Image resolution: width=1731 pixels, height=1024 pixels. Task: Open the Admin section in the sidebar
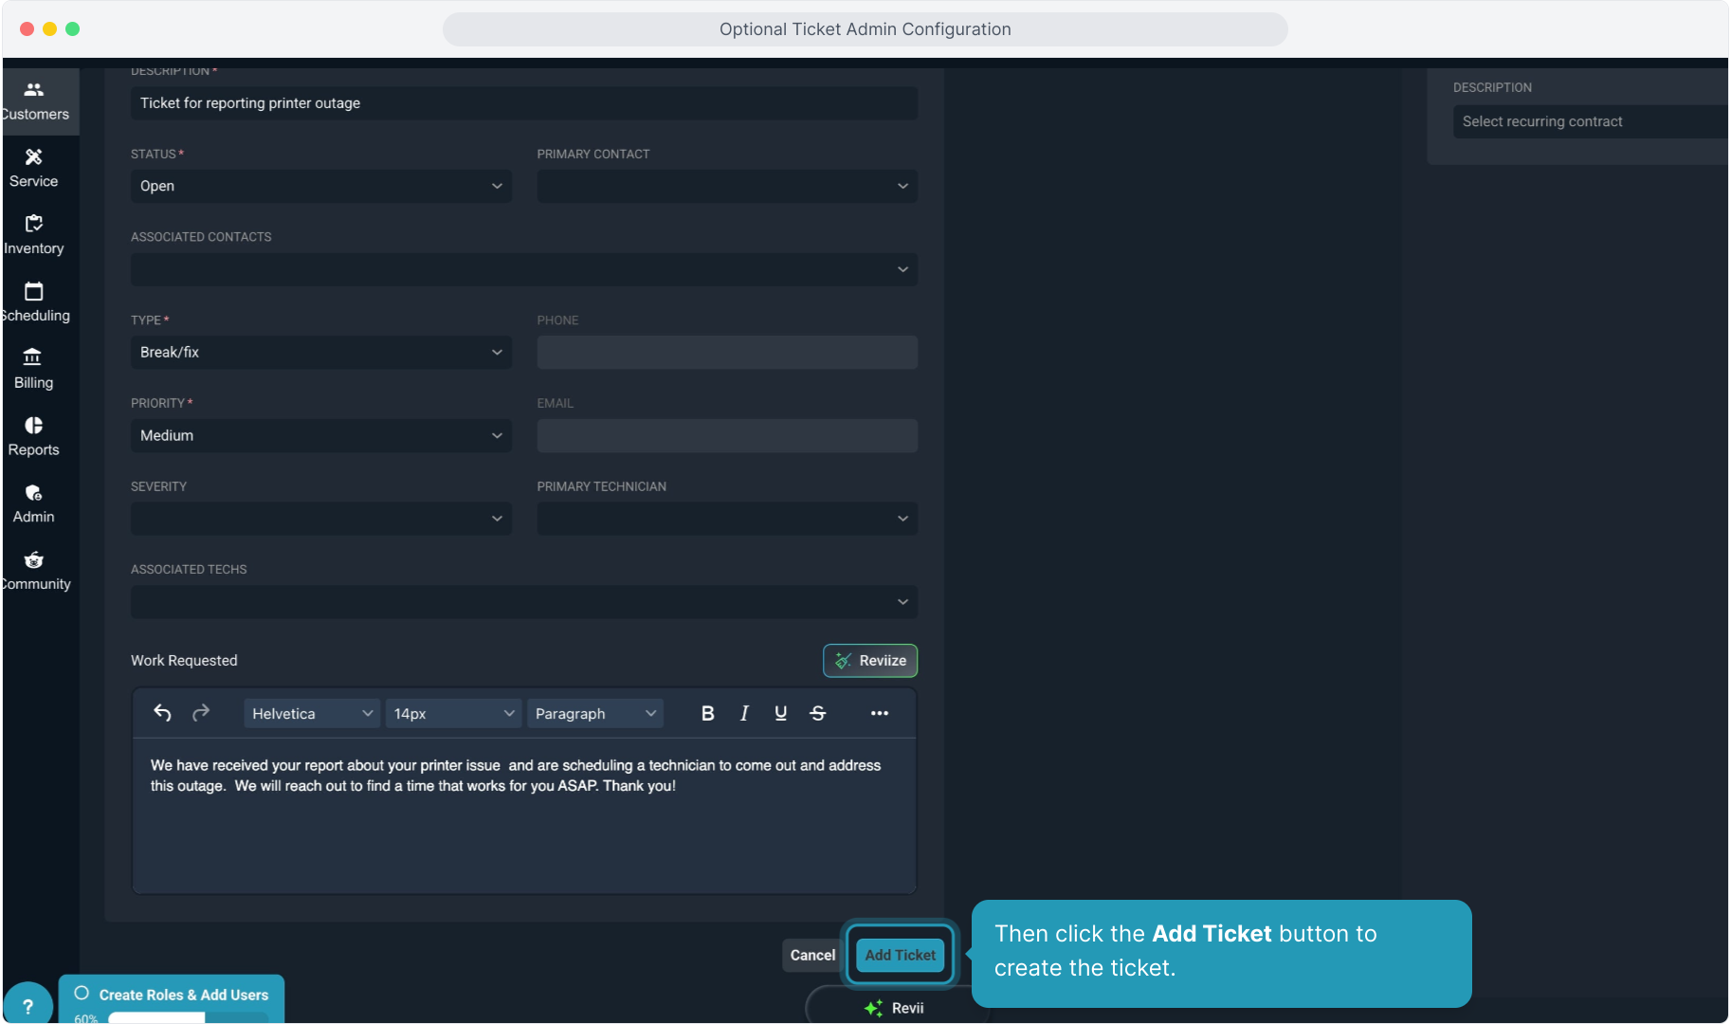(34, 503)
